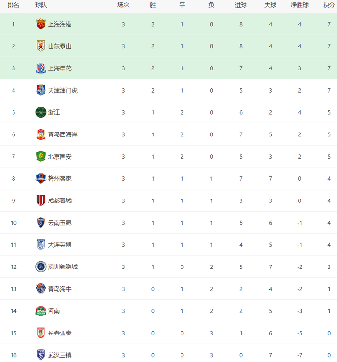Image resolution: width=337 pixels, height=362 pixels.
Task: Click the Zhejiang (浙江) green round logo
Action: tap(41, 112)
